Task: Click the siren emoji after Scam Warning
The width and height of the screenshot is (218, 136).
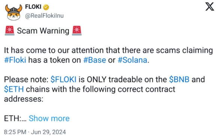Action: (77, 31)
